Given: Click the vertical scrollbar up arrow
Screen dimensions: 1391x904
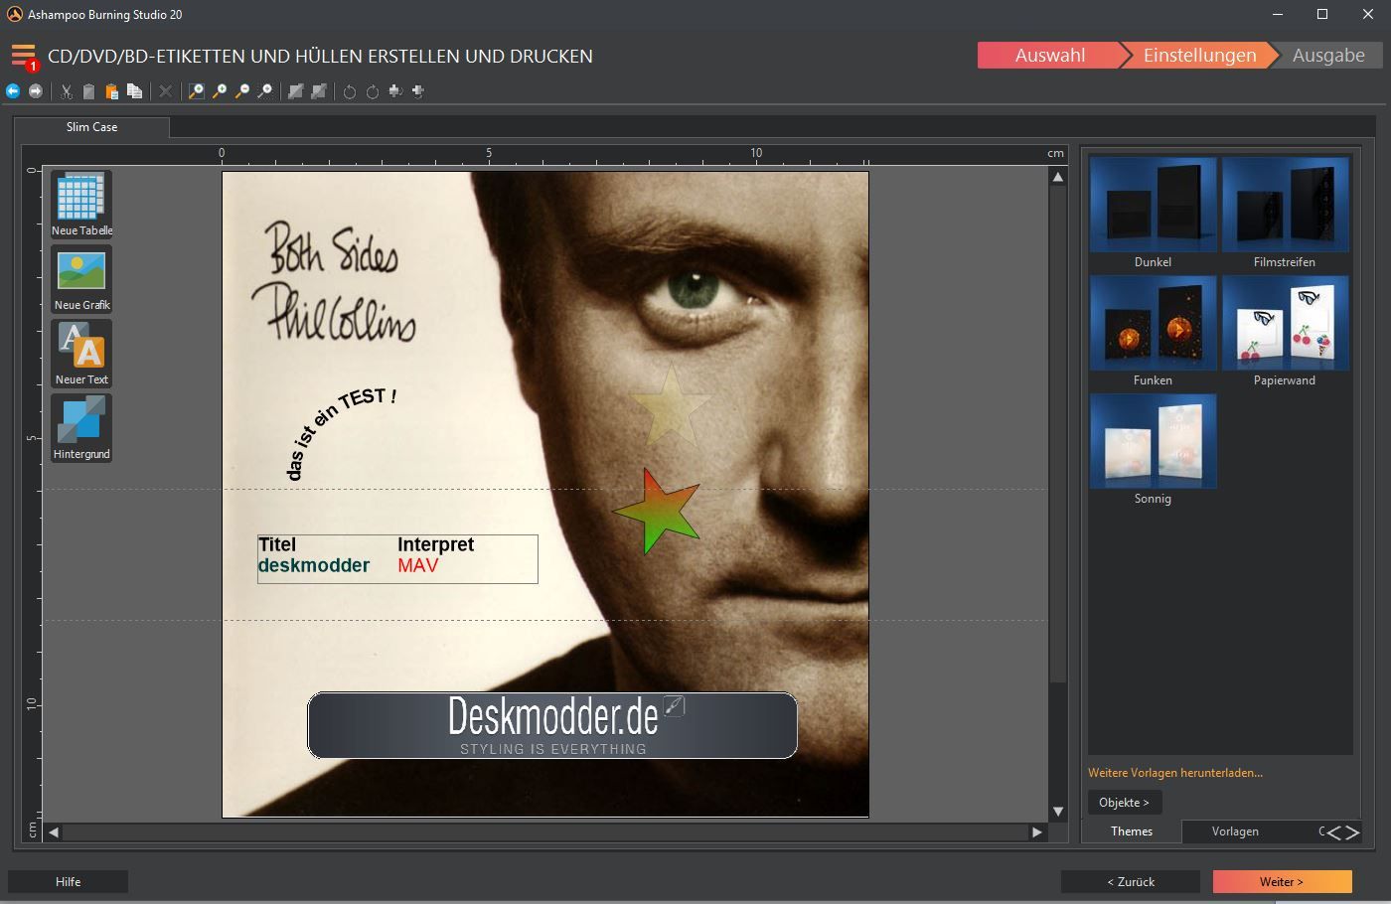Looking at the screenshot, I should 1058,177.
